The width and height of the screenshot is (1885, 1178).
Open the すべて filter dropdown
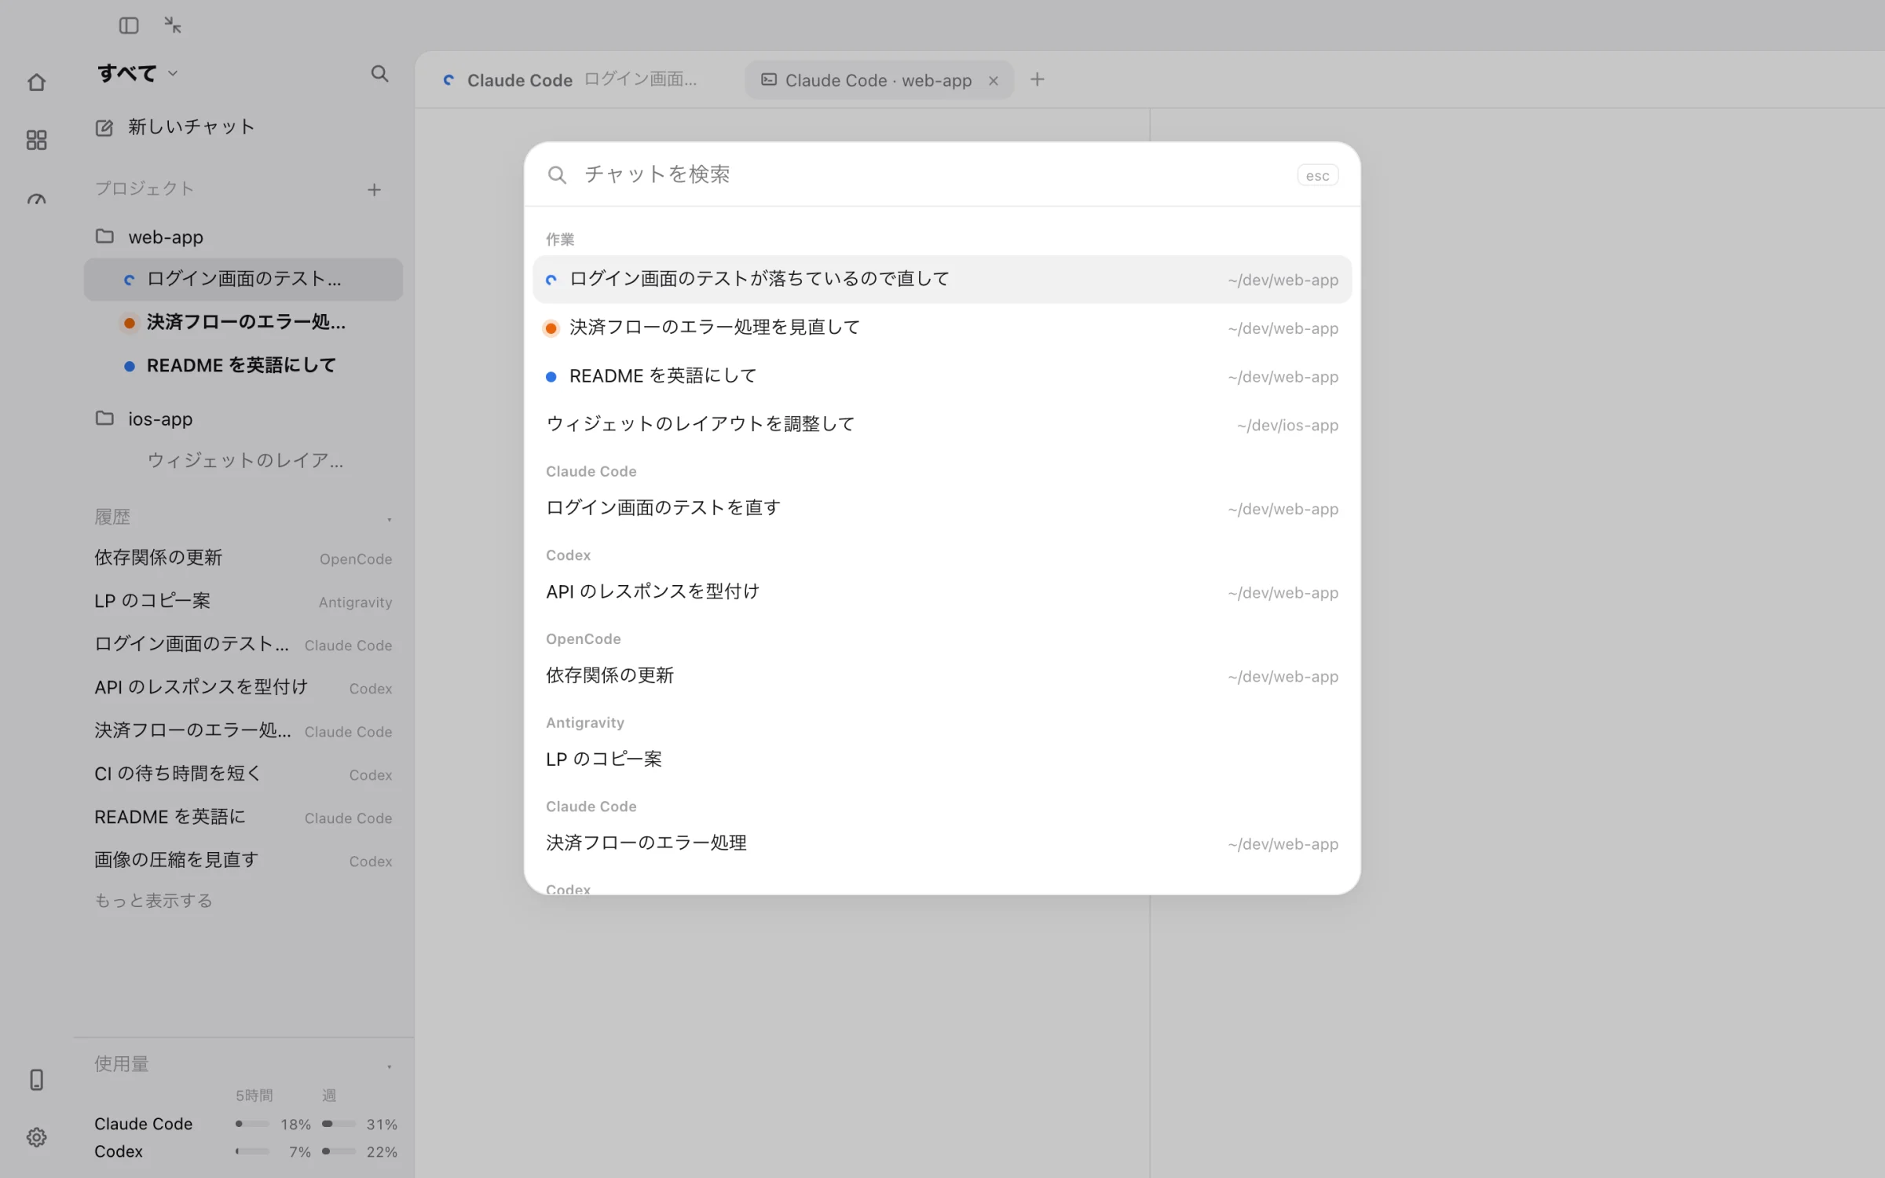[x=137, y=73]
